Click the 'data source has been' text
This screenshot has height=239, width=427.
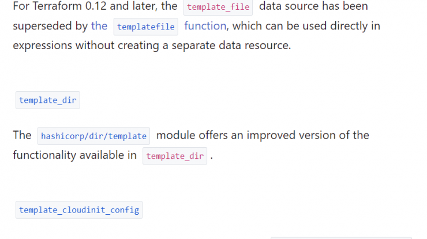point(313,6)
